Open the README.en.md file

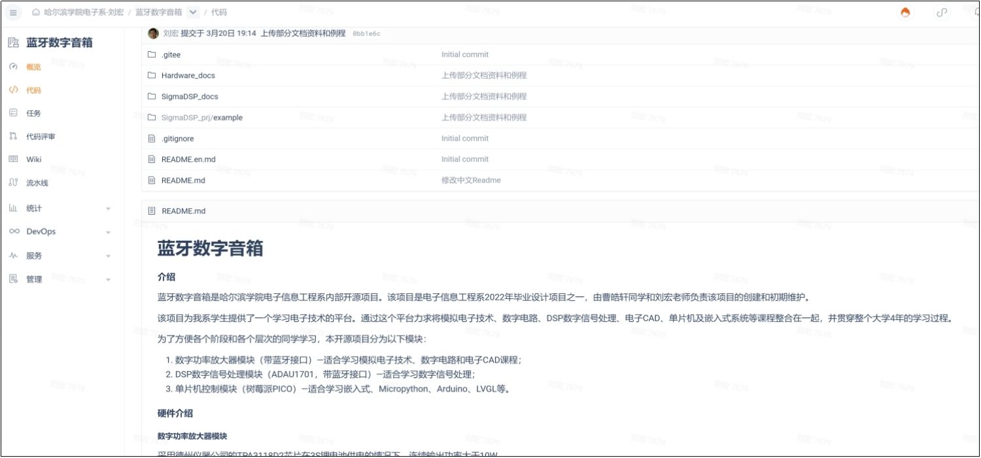(x=188, y=159)
